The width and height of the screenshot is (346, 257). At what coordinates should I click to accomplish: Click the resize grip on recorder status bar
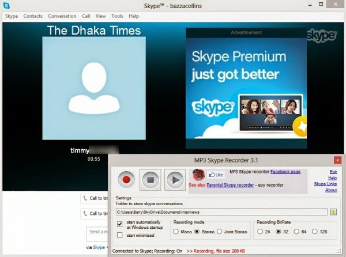pyautogui.click(x=339, y=251)
